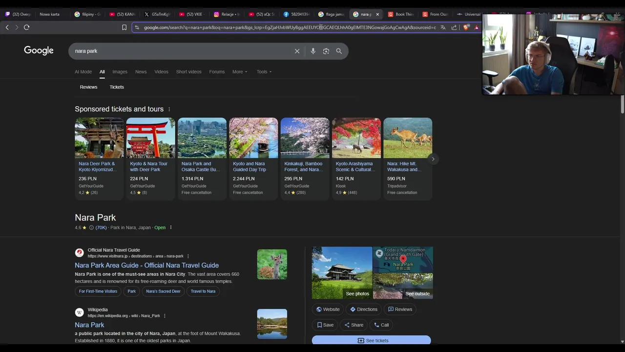Expand the More search filters dropdown
Viewport: 625px width, 352px height.
(240, 72)
